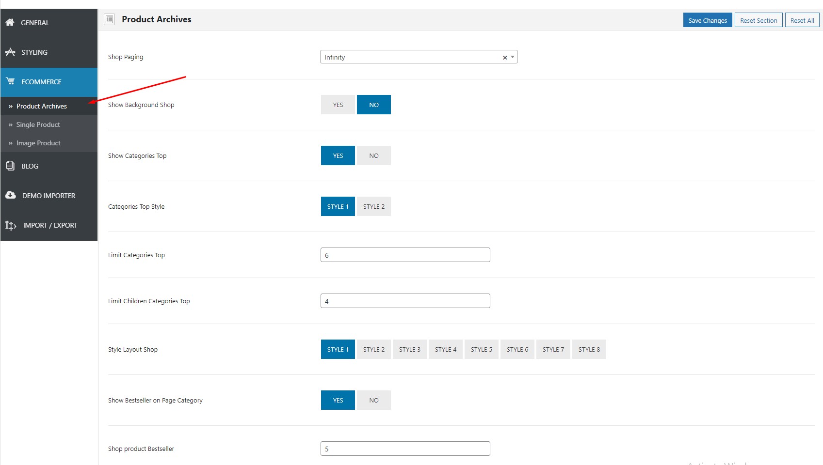Click the Product Archives page title
Viewport: 823px width, 465px height.
coord(157,19)
